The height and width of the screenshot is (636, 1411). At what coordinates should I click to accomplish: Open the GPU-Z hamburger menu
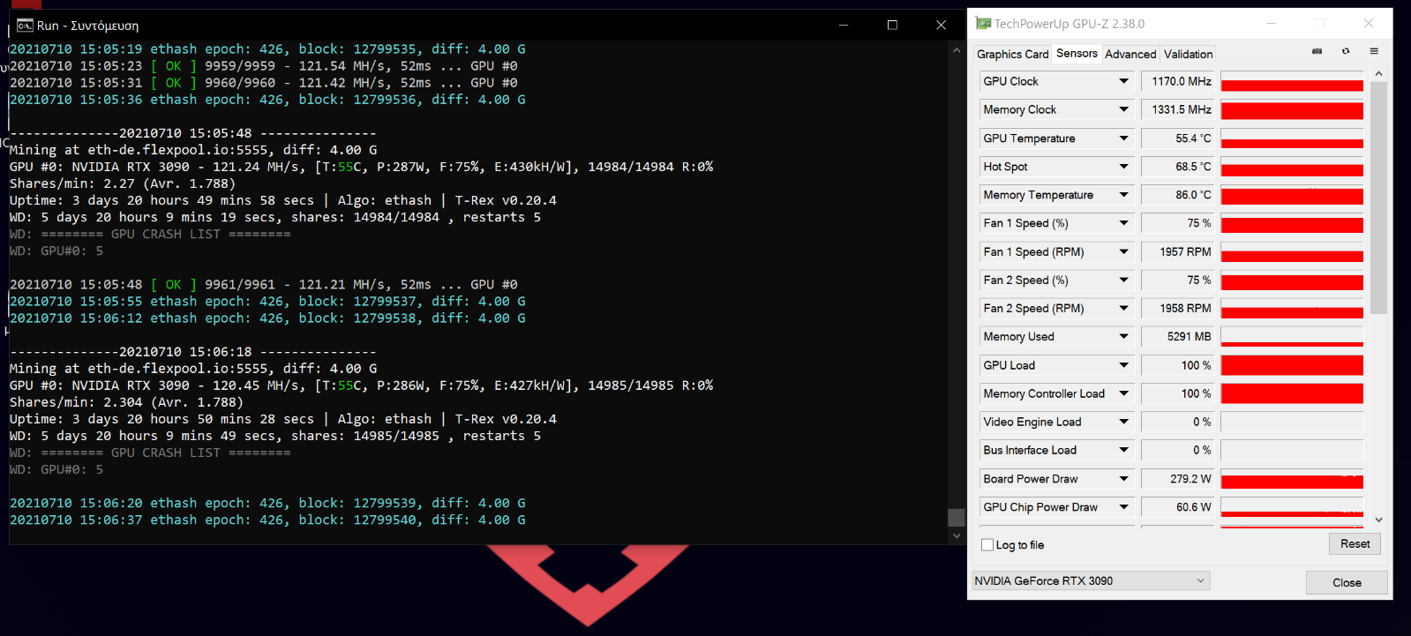1374,51
